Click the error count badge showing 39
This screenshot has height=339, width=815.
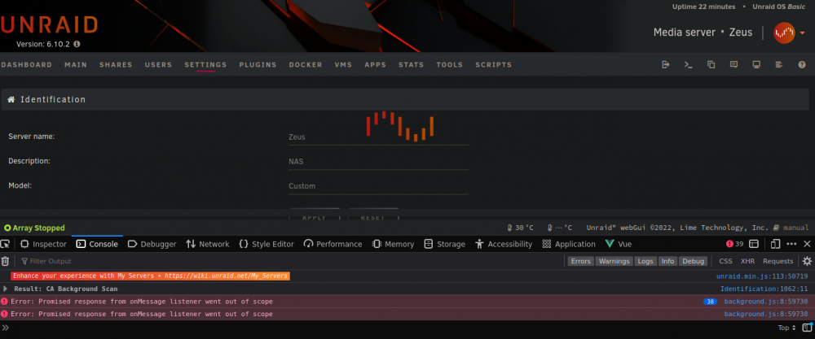(x=735, y=244)
